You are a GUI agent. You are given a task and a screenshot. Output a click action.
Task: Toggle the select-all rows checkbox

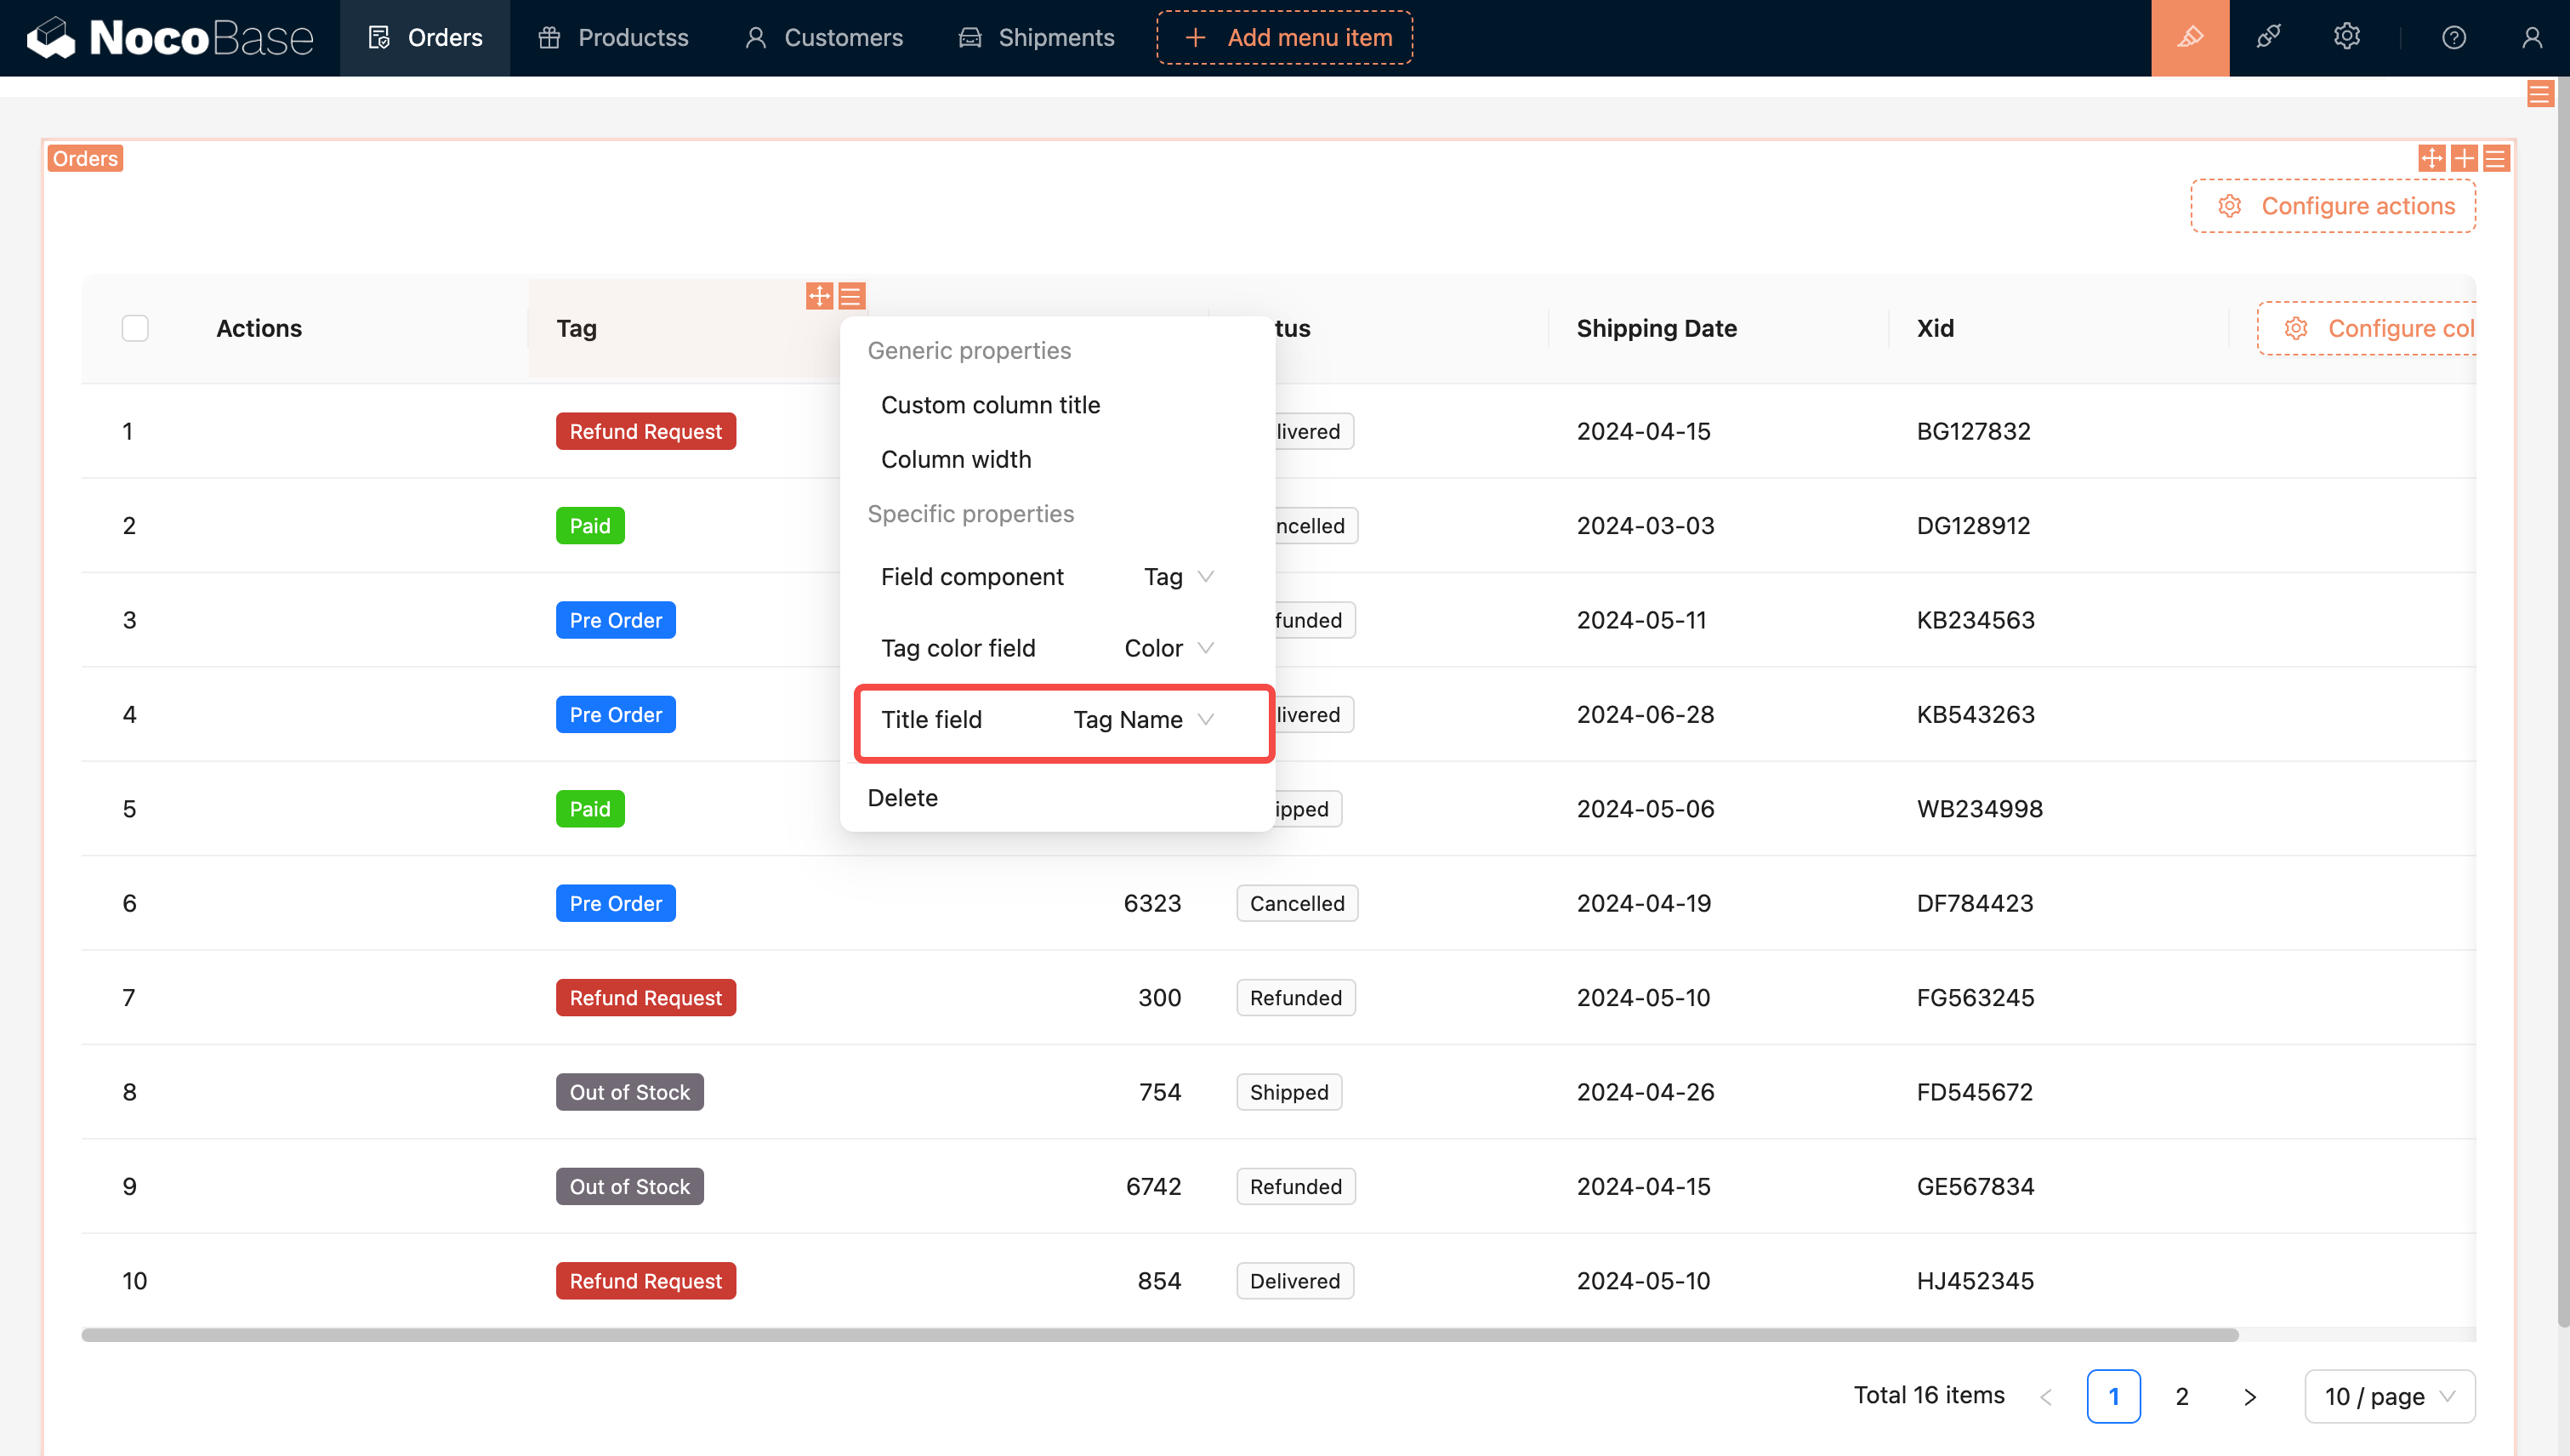click(x=135, y=328)
